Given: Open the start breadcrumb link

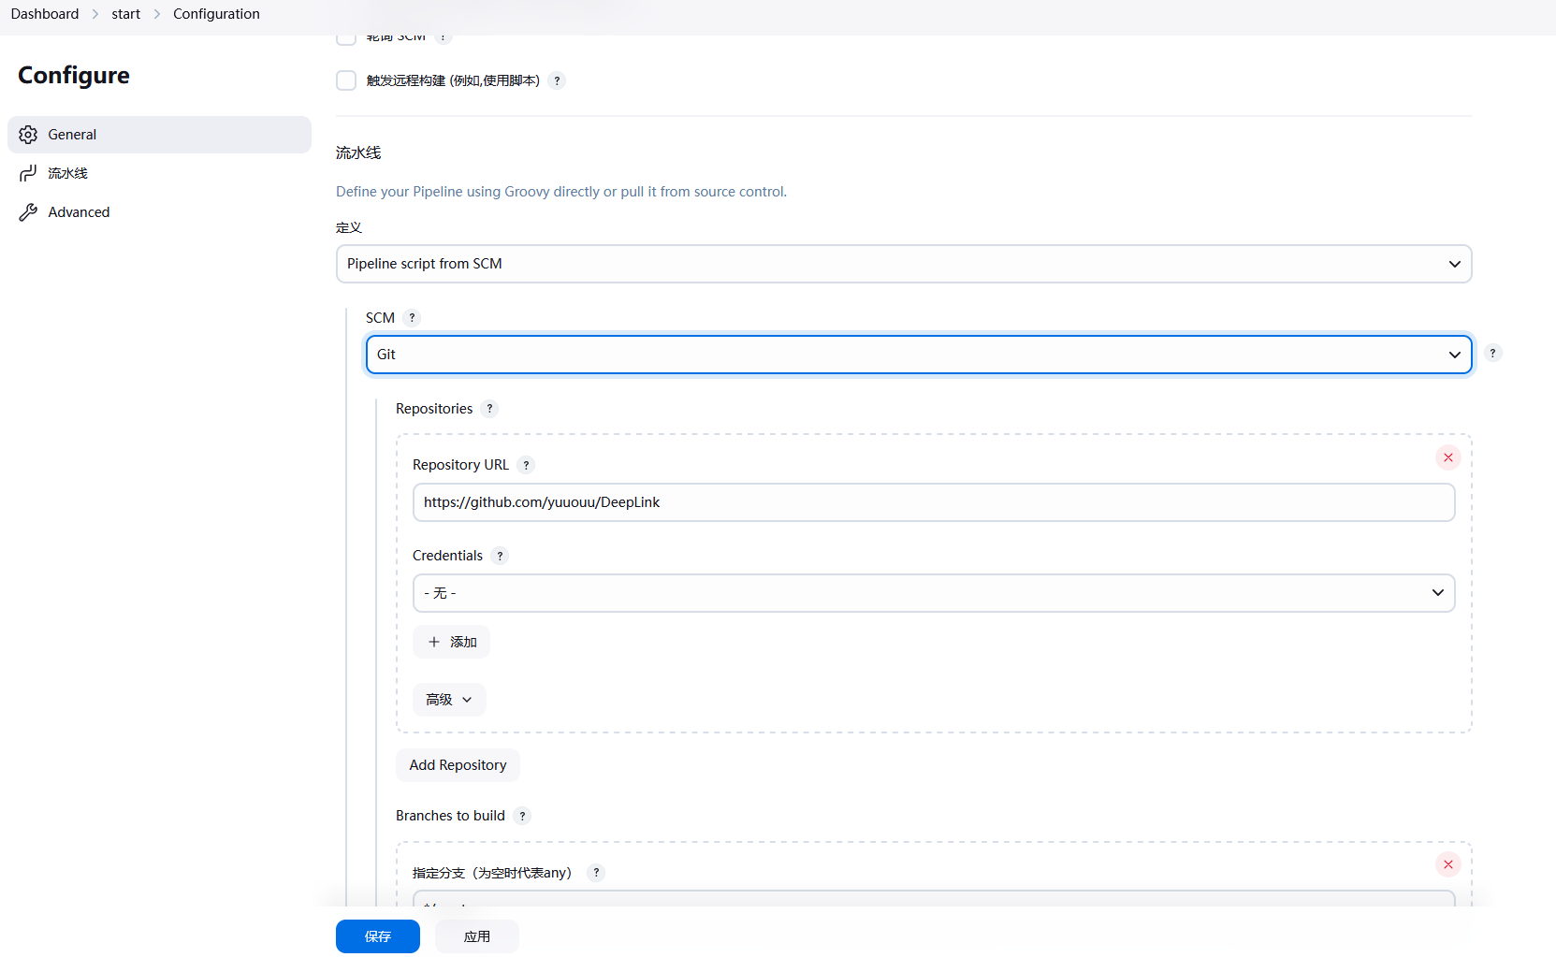Looking at the screenshot, I should [x=125, y=14].
